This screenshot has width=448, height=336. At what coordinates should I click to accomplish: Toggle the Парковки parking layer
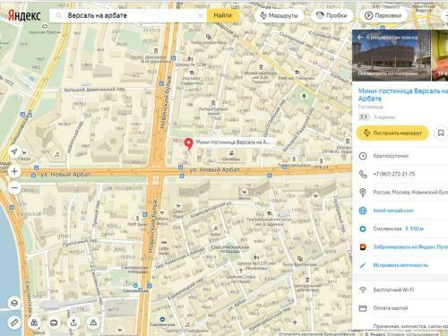(383, 15)
